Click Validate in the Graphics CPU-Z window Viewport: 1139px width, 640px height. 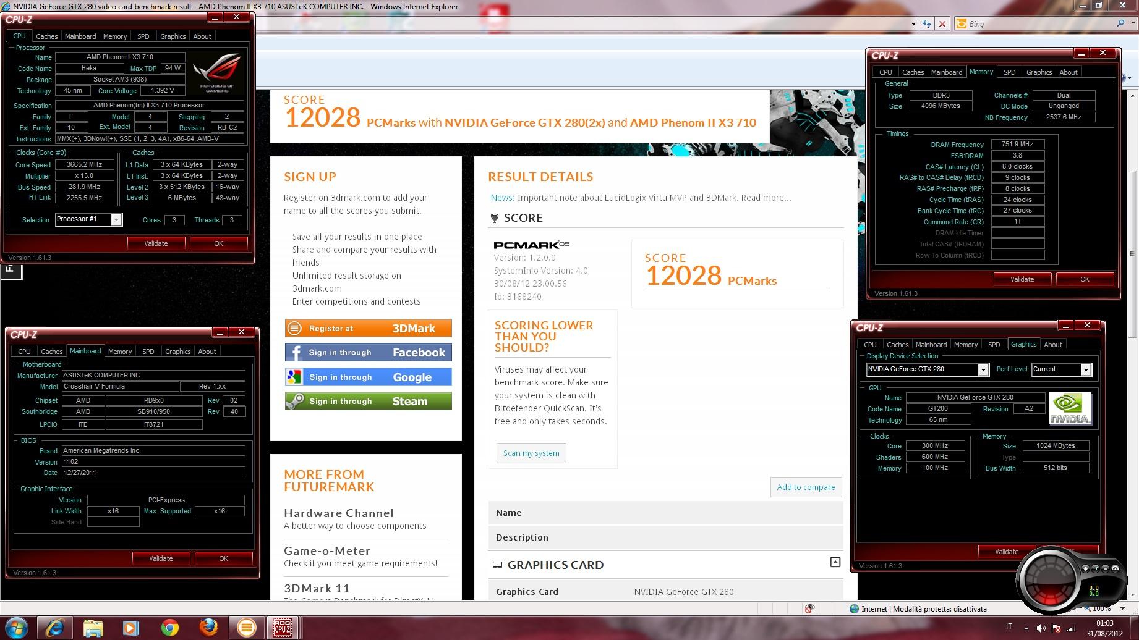pos(1007,552)
